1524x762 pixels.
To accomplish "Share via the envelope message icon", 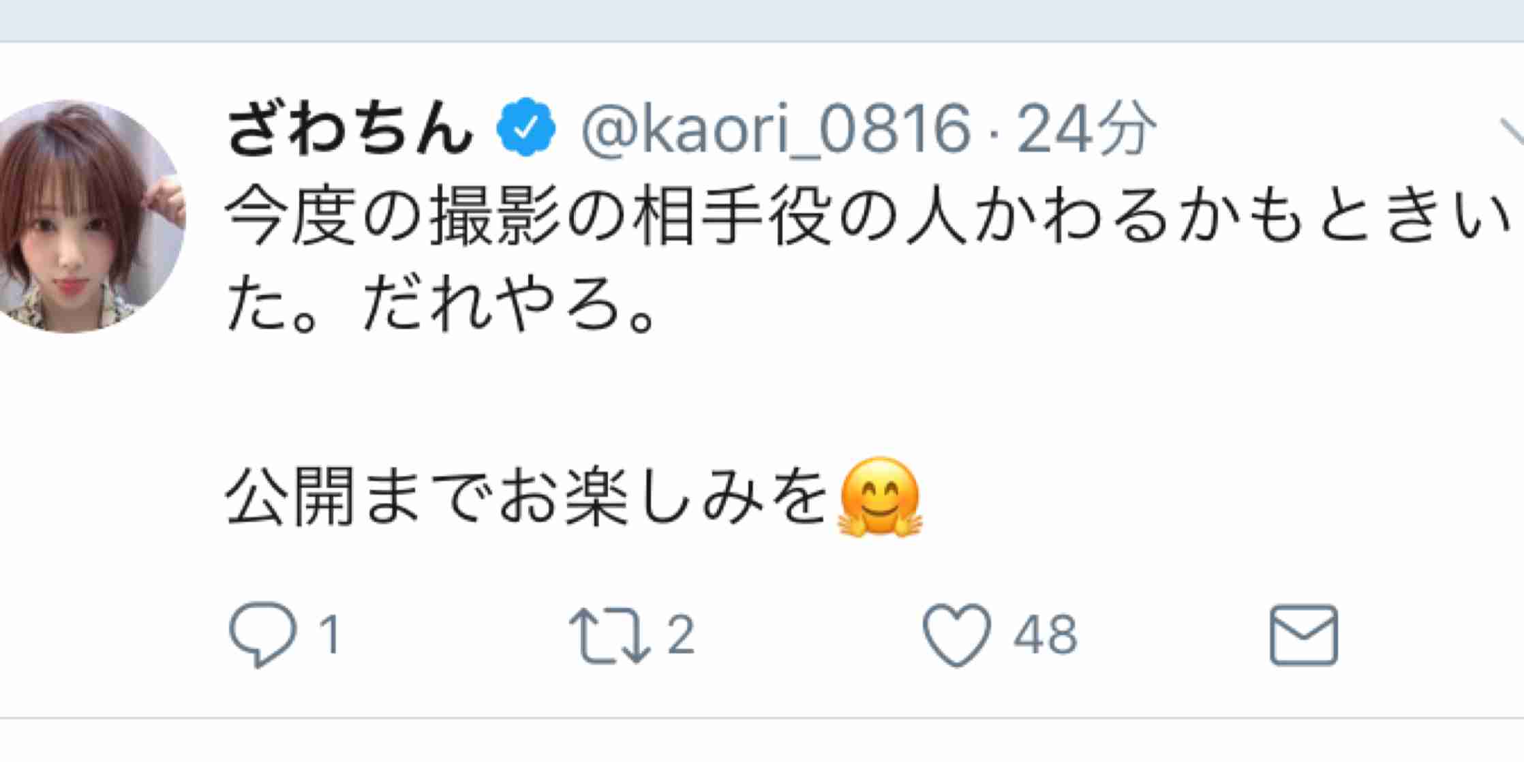I will [x=1304, y=635].
